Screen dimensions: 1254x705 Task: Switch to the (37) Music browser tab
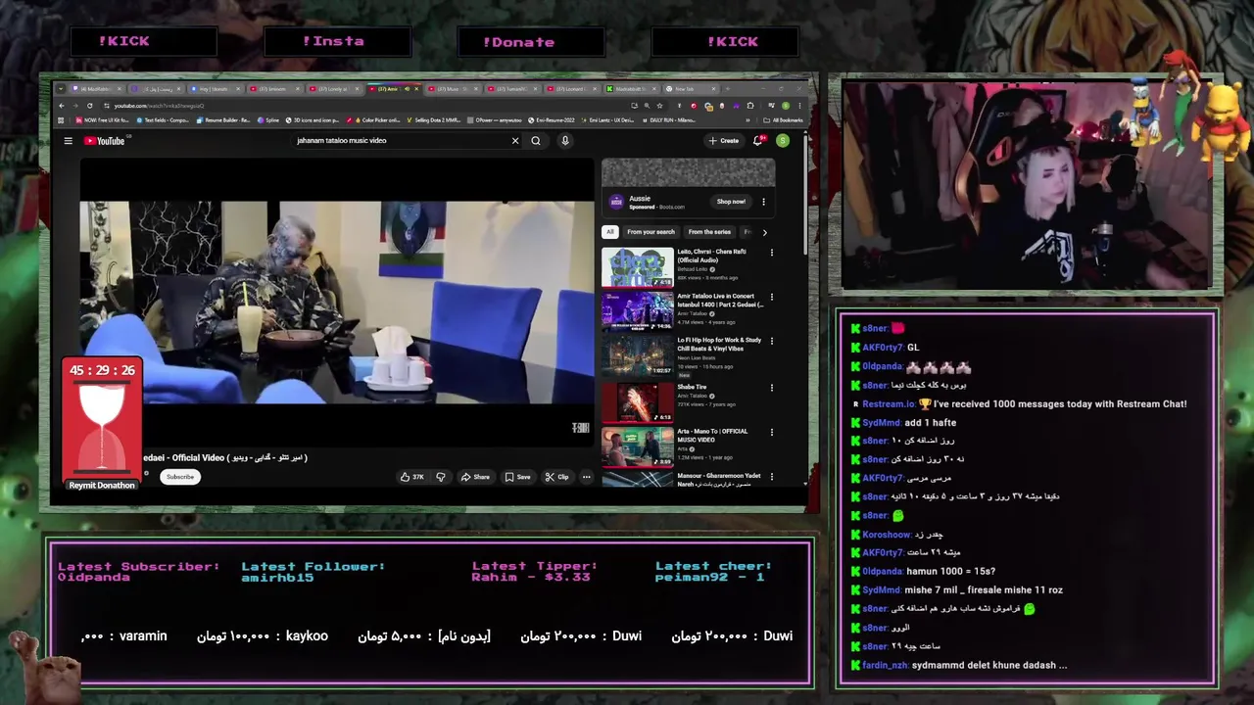452,89
